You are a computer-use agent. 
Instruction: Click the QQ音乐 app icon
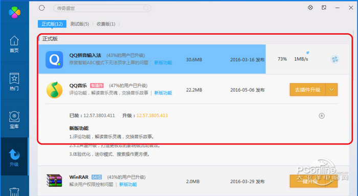coord(54,90)
